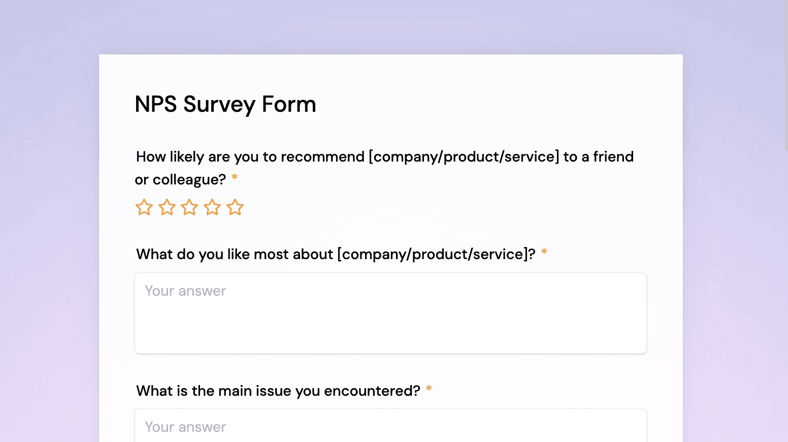Click the page scrollbar thumb at right edge
Image resolution: width=788 pixels, height=442 pixels.
(786, 76)
